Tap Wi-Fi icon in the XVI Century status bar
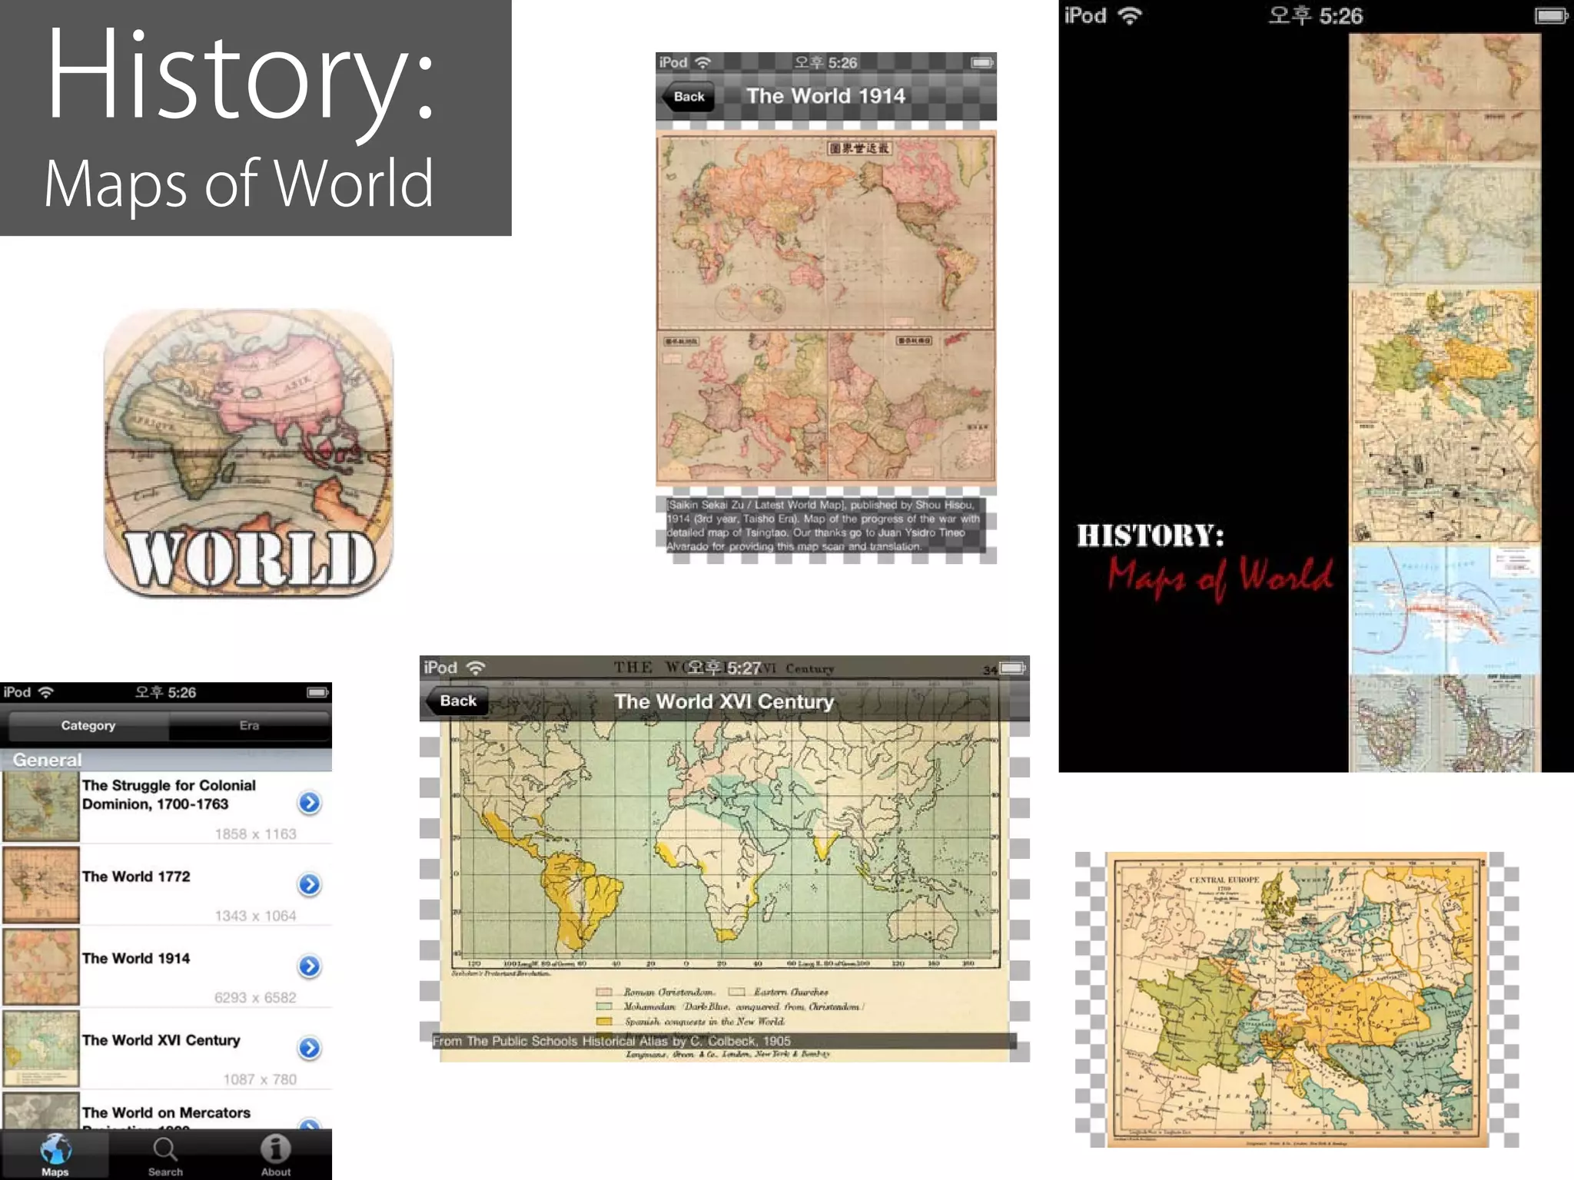This screenshot has width=1574, height=1180. [x=477, y=668]
